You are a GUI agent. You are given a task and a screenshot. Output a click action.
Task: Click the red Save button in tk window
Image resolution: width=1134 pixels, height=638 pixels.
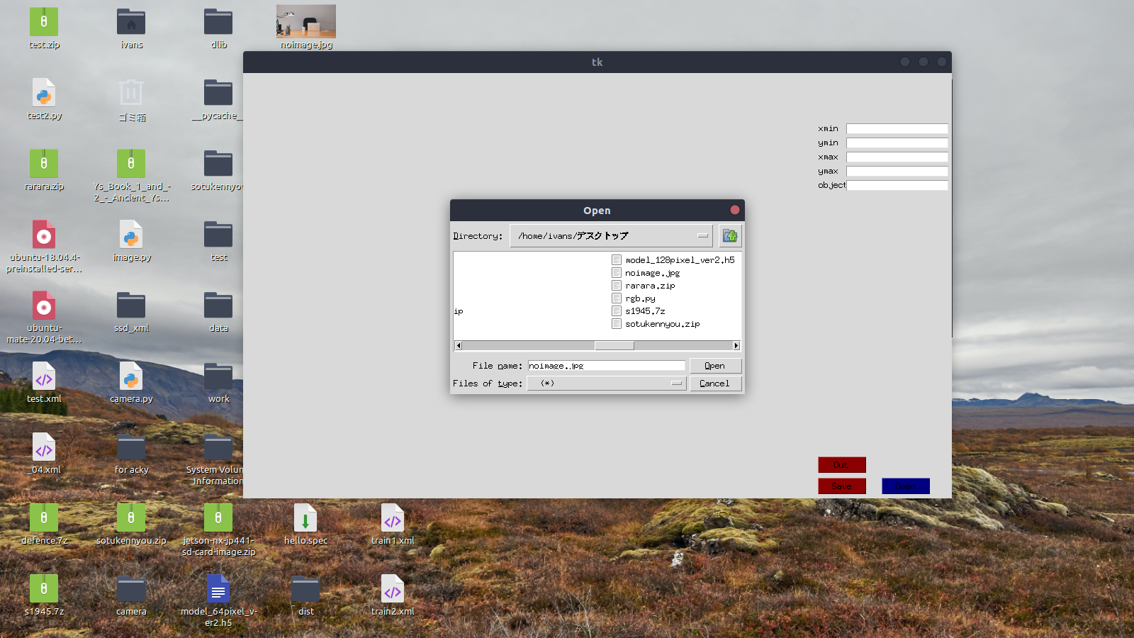tap(842, 486)
